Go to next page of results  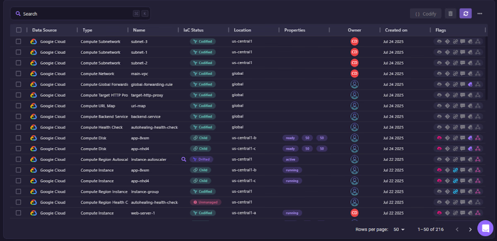470,229
